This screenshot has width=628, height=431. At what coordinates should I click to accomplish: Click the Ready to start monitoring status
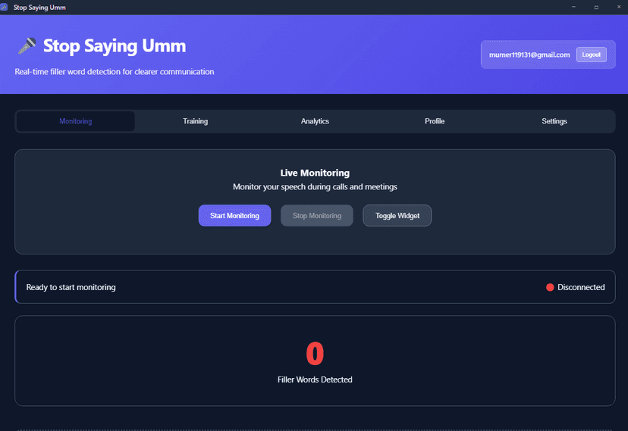point(71,287)
